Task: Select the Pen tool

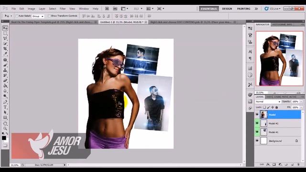Action: (5, 102)
